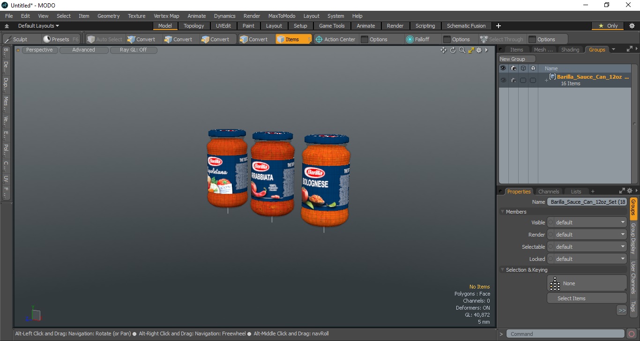Click the Bolognese jar in viewport

coord(325,180)
